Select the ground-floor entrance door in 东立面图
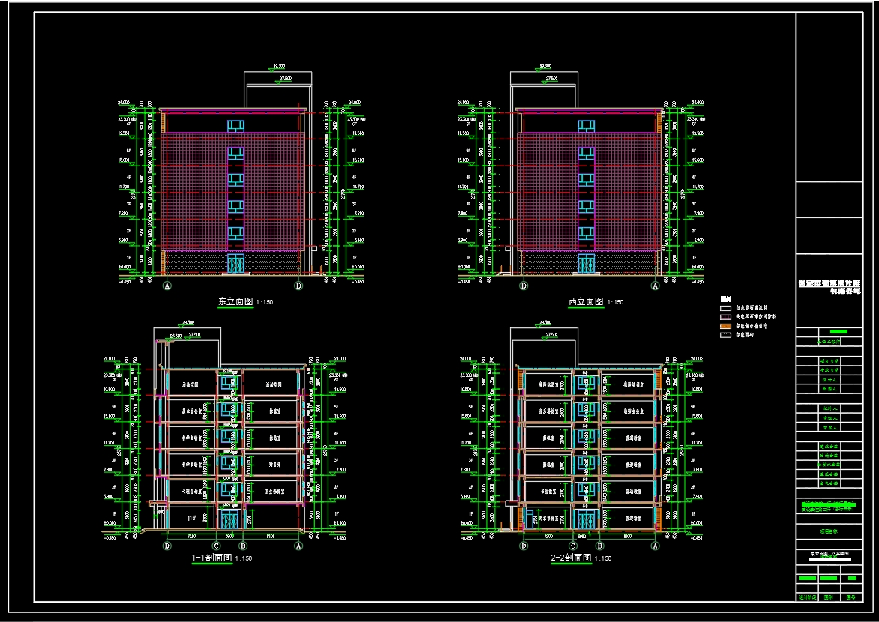 236,263
